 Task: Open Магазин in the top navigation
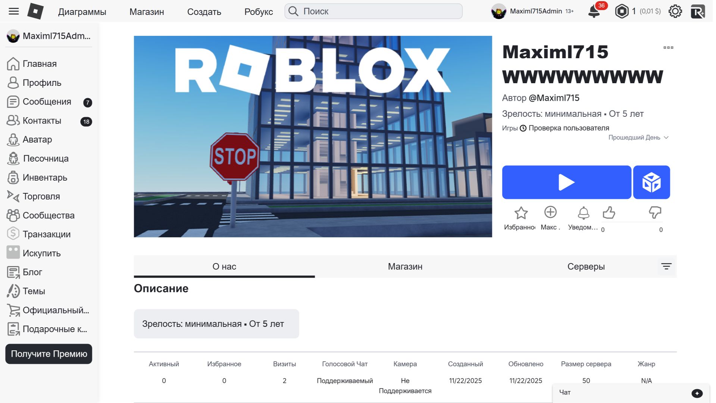[147, 12]
